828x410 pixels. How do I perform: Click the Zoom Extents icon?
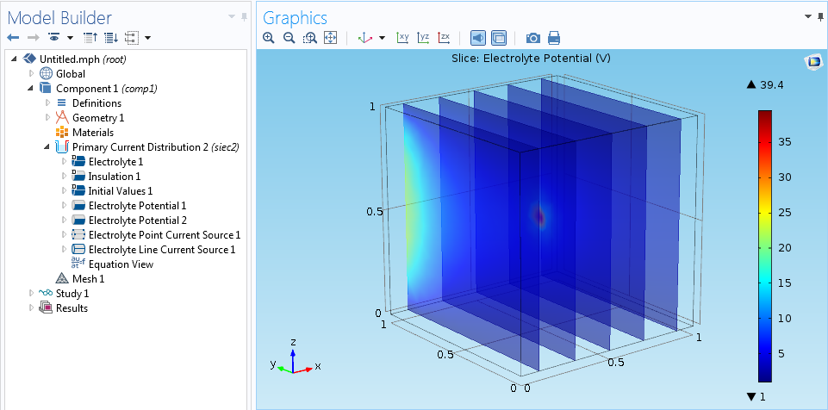(x=329, y=38)
